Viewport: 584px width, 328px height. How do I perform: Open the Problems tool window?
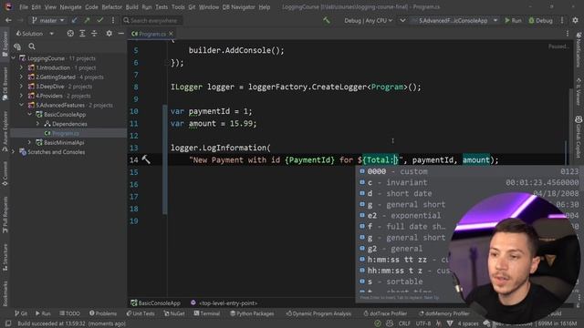[103, 313]
